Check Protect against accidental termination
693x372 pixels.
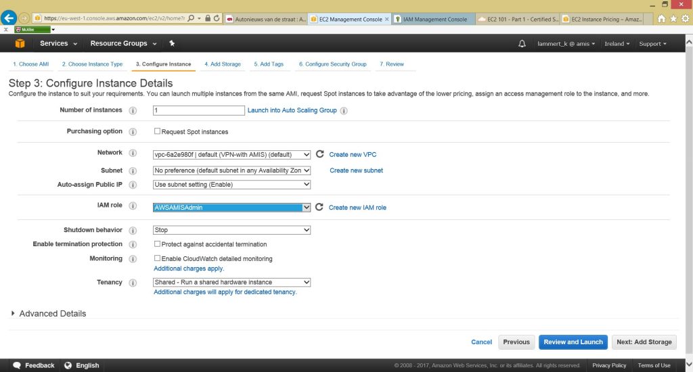click(x=157, y=244)
